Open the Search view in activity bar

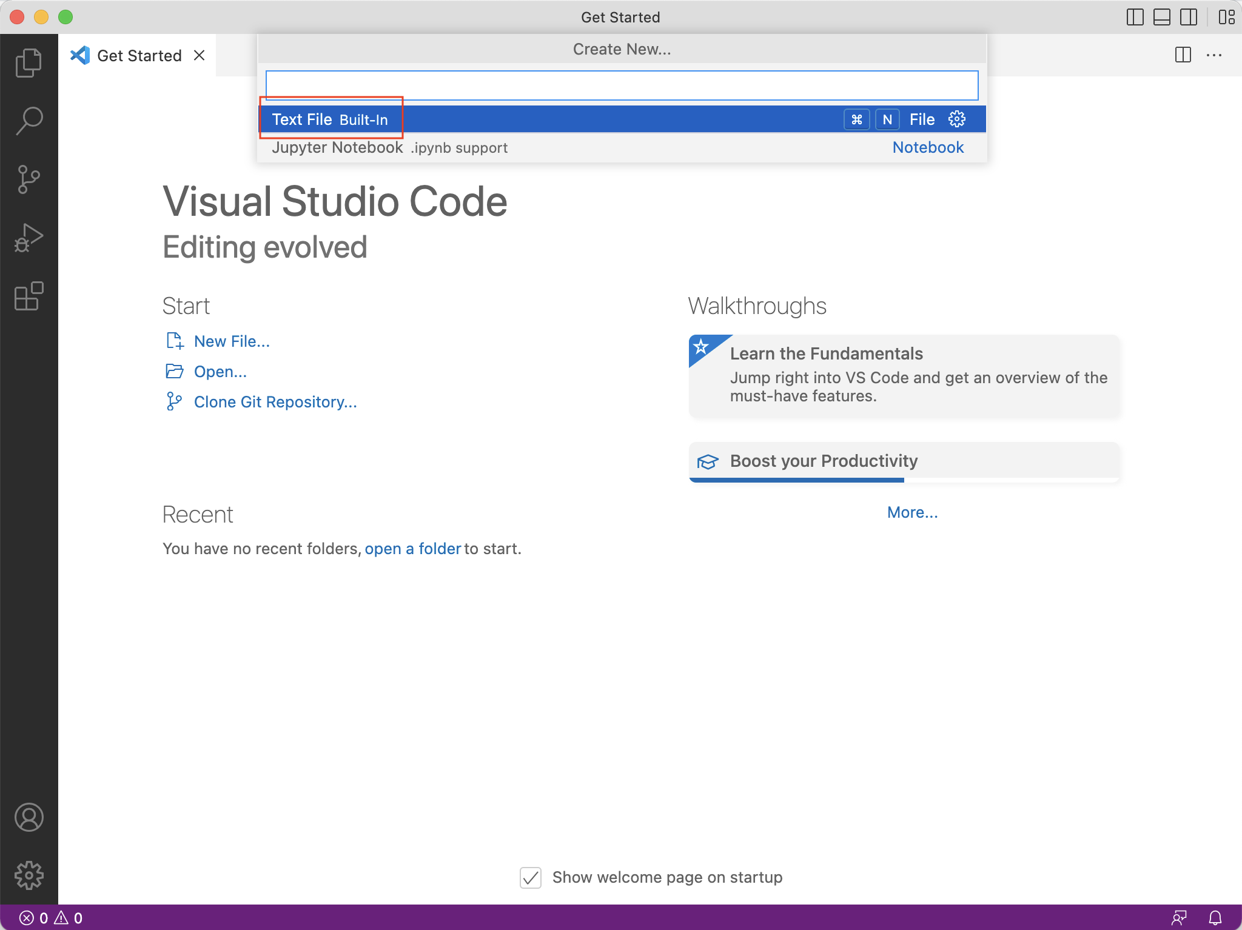29,121
